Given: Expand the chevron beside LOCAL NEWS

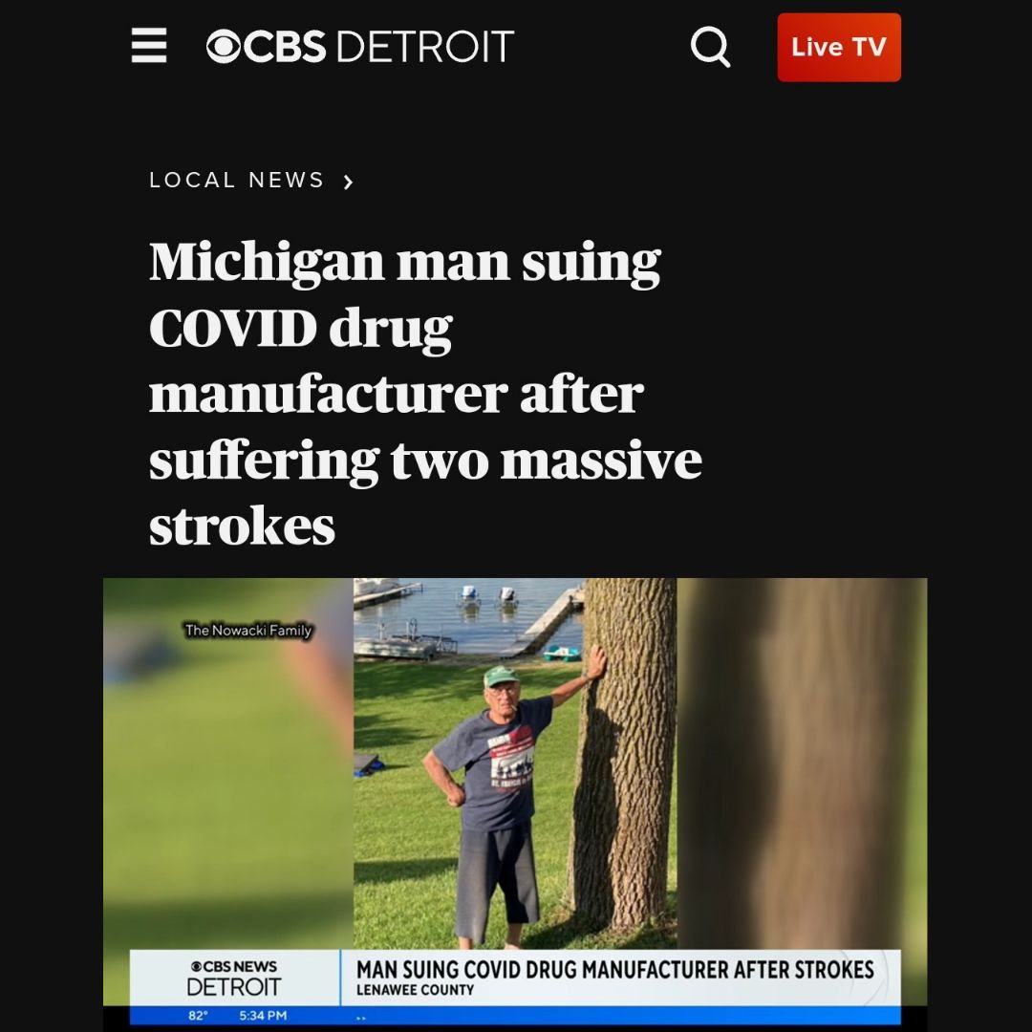Looking at the screenshot, I should [348, 182].
